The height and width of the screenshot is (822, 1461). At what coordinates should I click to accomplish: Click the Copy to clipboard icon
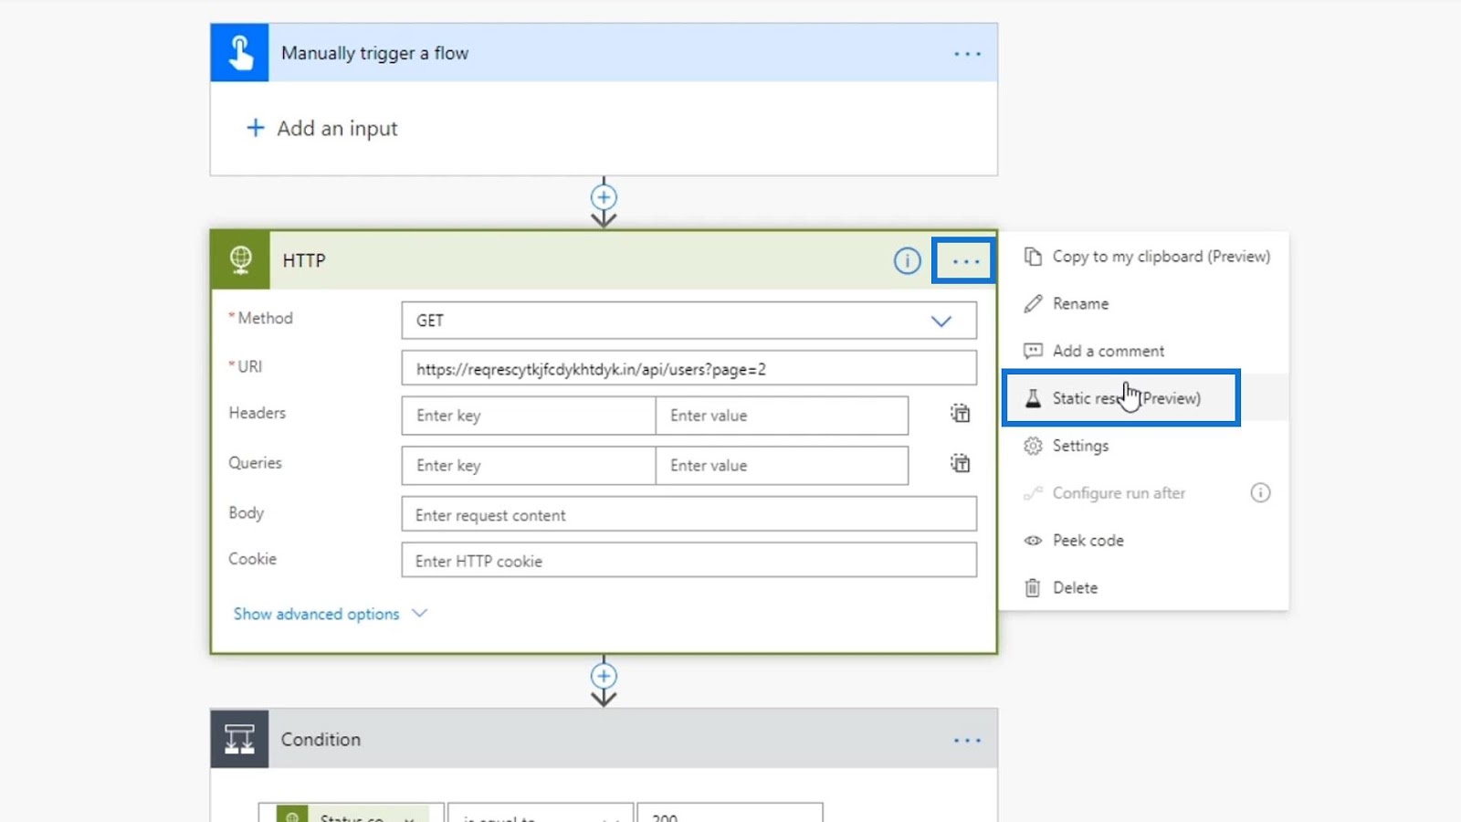pyautogui.click(x=1033, y=257)
